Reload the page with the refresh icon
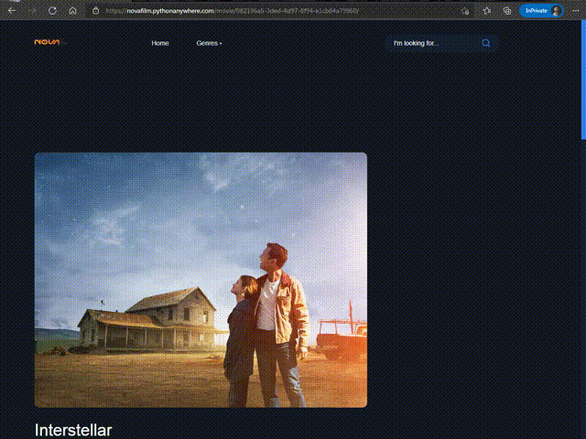This screenshot has height=439, width=586. (53, 11)
